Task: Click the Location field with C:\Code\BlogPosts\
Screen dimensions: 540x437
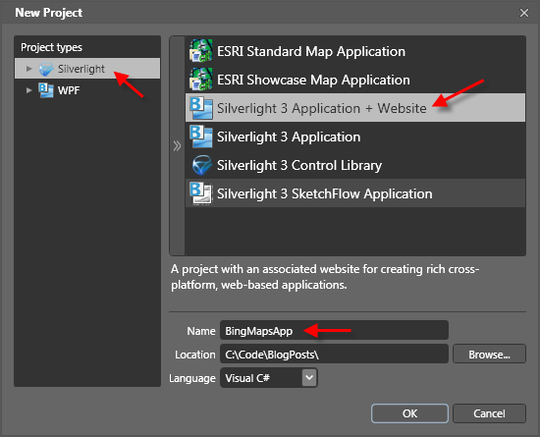Action: click(x=334, y=354)
